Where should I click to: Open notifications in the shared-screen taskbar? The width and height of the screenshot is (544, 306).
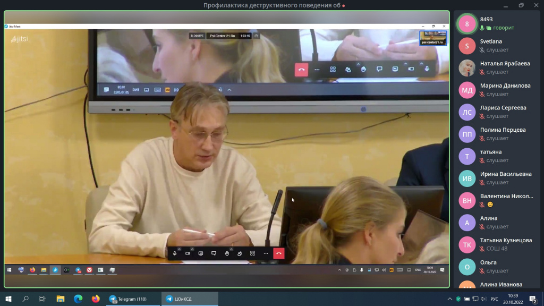click(x=443, y=270)
